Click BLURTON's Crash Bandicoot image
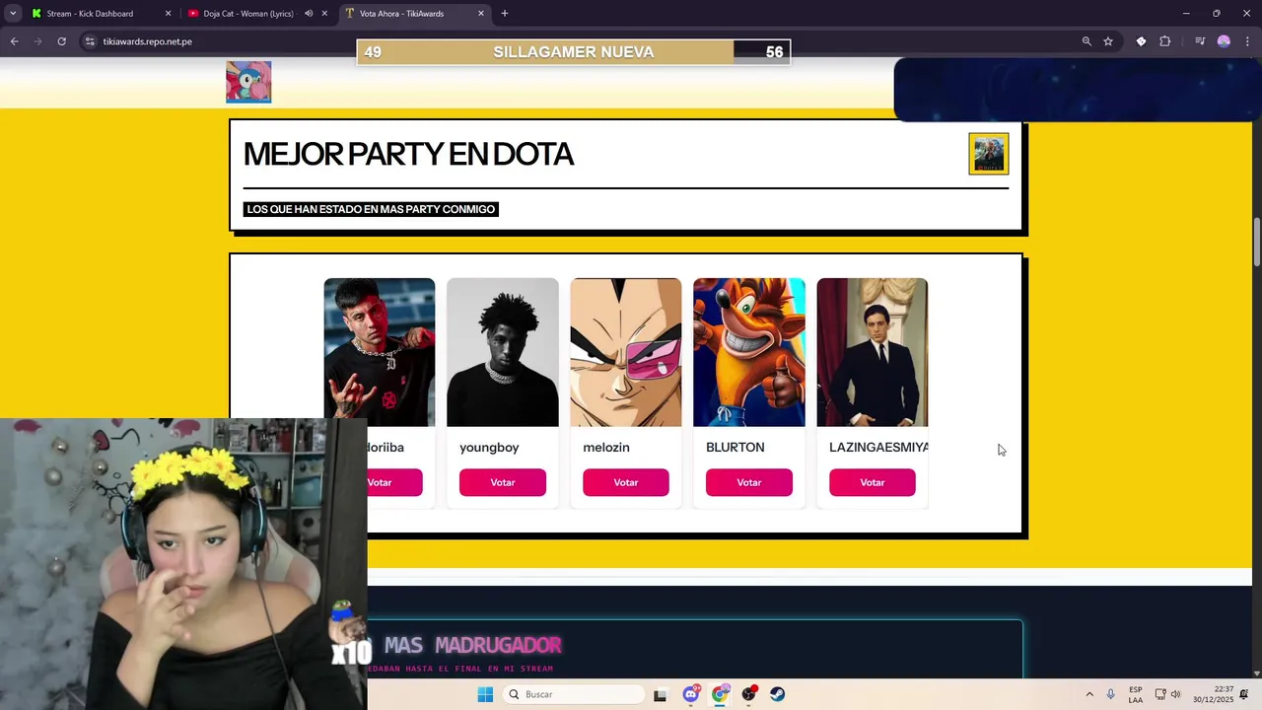Screen dimensions: 1262x710 749,352
